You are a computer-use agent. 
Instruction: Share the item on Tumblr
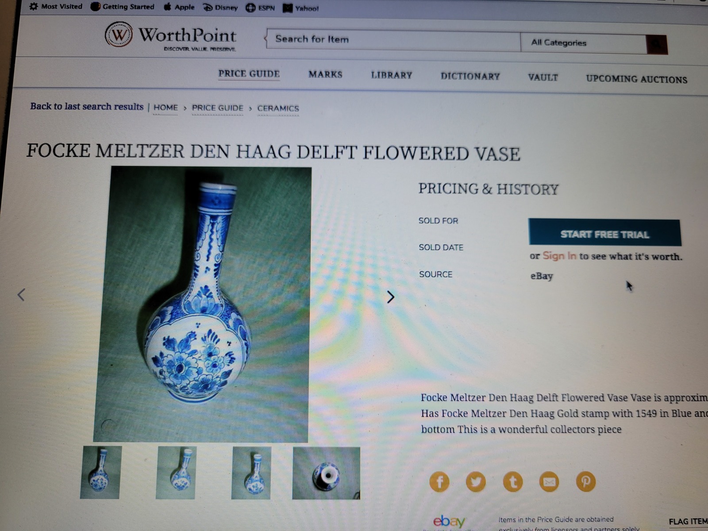513,481
